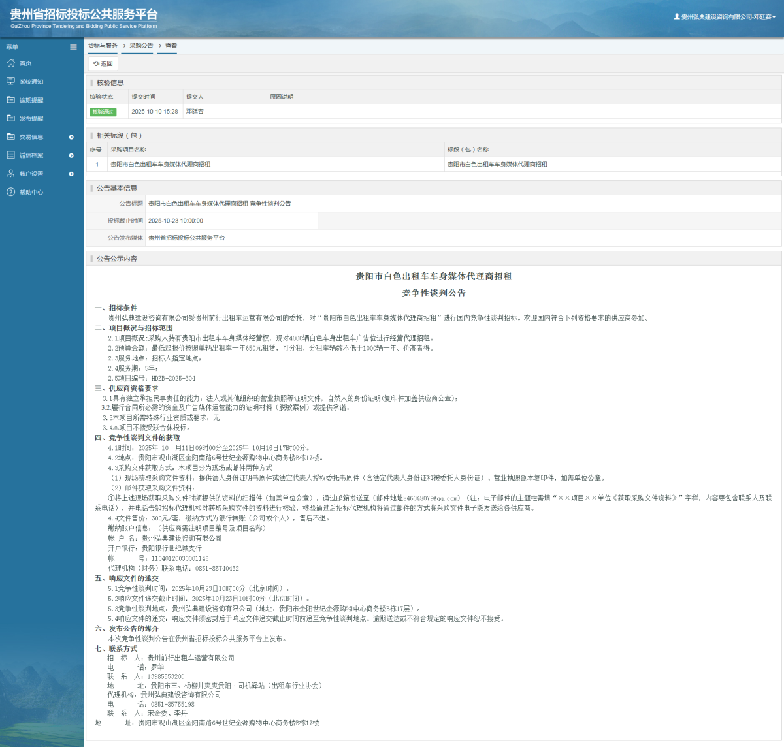Click the green 核验通过 status badge
The image size is (784, 747).
pos(103,112)
